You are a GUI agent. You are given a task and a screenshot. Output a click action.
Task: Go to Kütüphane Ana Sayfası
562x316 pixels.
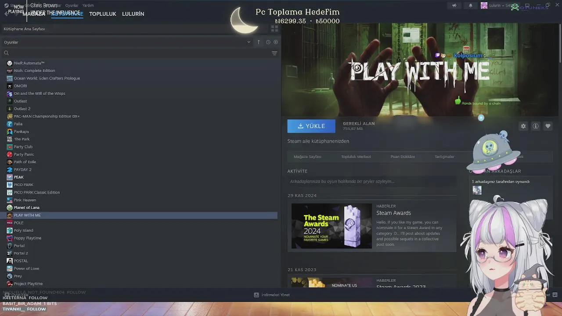click(24, 29)
